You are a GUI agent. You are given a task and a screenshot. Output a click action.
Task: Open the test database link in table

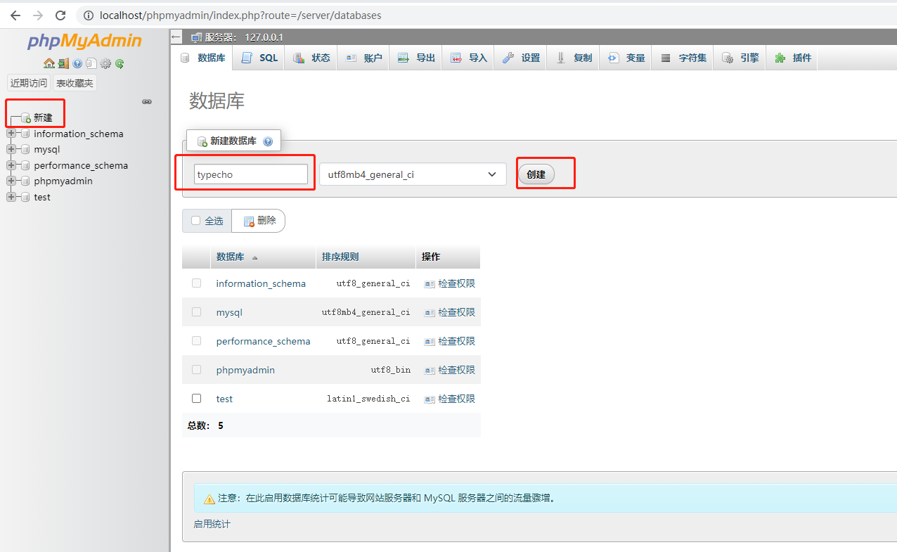point(224,399)
